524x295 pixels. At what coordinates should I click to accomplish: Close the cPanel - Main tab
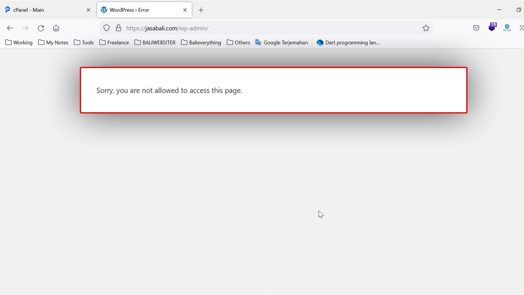88,10
